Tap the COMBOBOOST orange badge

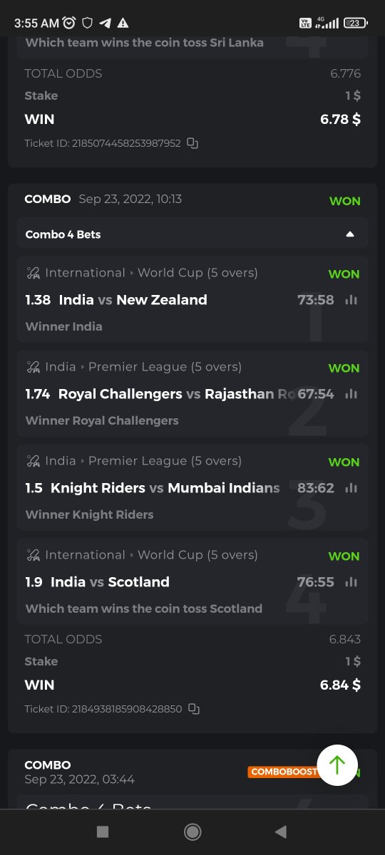[283, 772]
